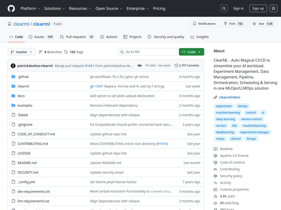Open the gh-1547 commit link
281x210 pixels.
click(x=96, y=86)
